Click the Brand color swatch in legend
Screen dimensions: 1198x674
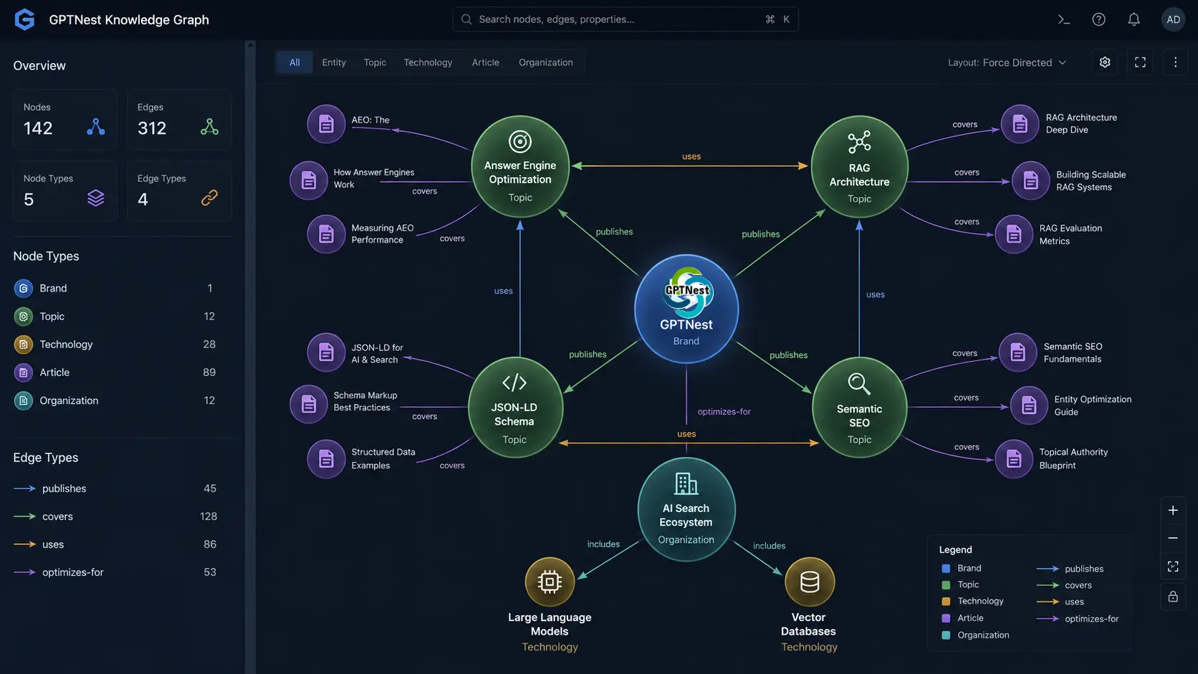[x=946, y=568]
